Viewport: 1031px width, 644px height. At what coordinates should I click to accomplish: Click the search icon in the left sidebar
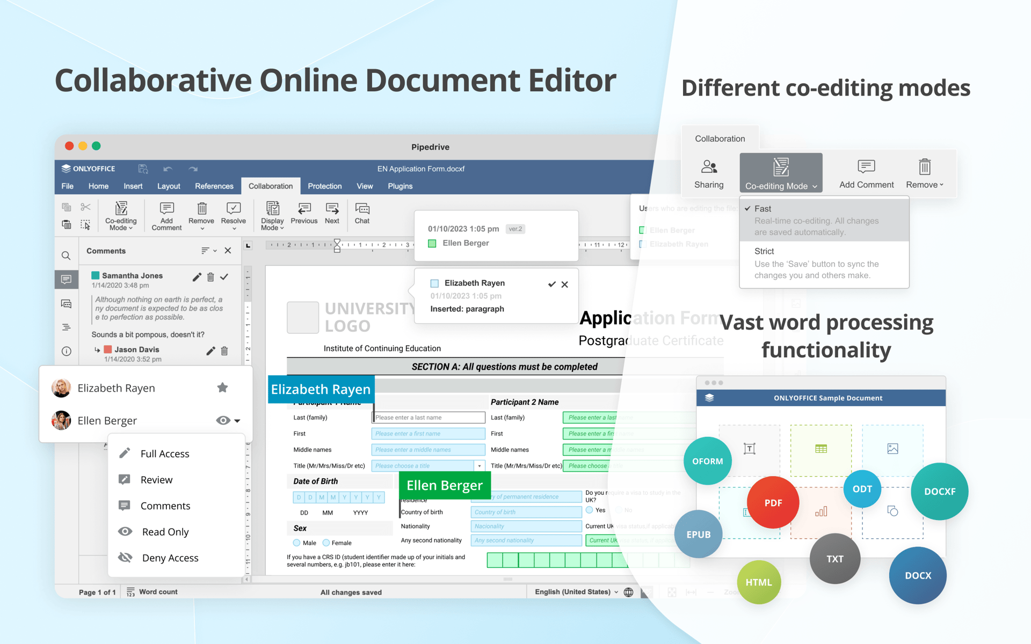[x=67, y=255]
